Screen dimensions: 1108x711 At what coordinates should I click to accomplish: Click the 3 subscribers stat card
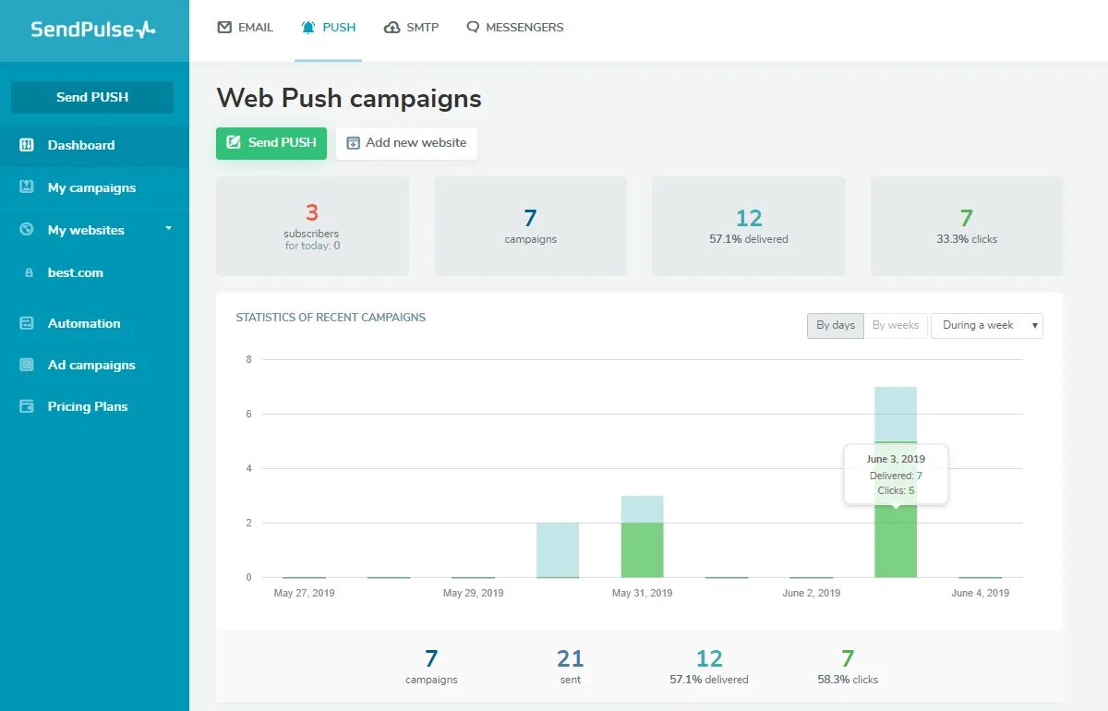point(312,226)
